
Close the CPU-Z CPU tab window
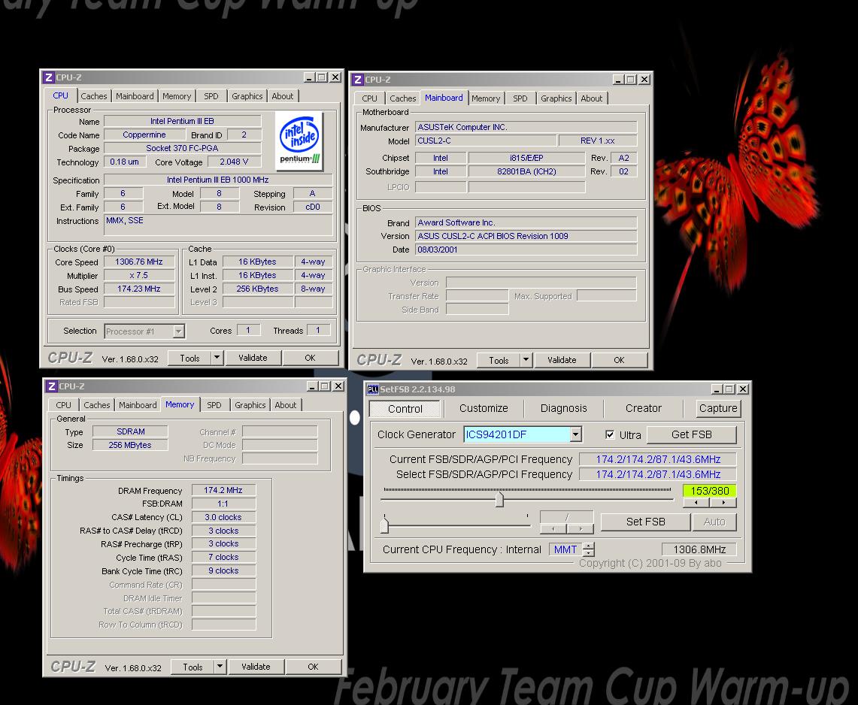tap(335, 77)
